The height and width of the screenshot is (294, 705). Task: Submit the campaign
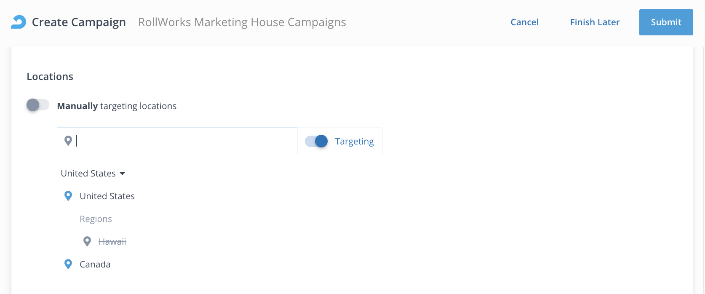[x=666, y=22]
